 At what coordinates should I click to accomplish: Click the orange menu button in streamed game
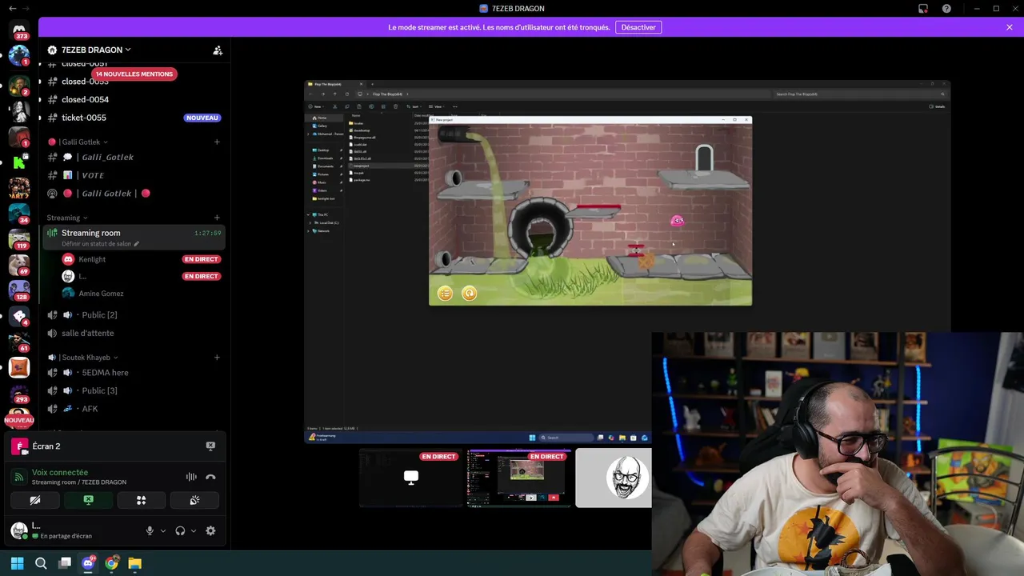(445, 294)
